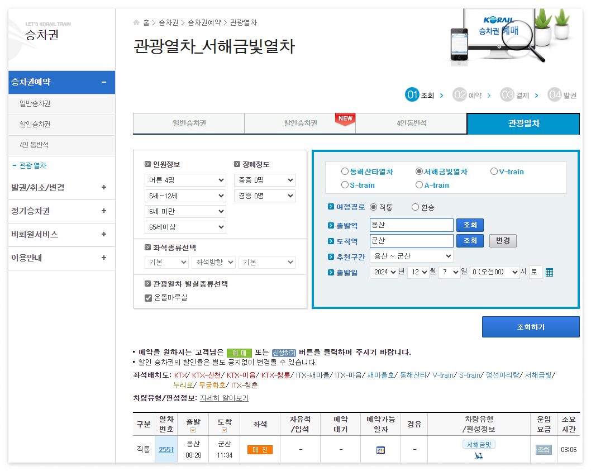Open 일반승차권 in the sidebar
This screenshot has height=471, width=591.
click(35, 104)
